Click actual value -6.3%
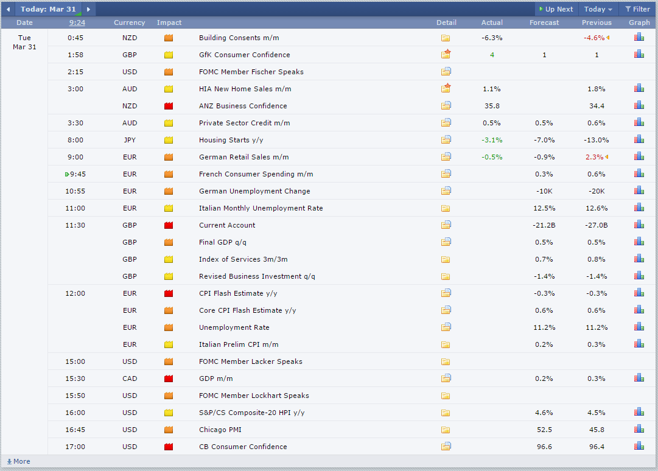The image size is (658, 471). coord(492,38)
